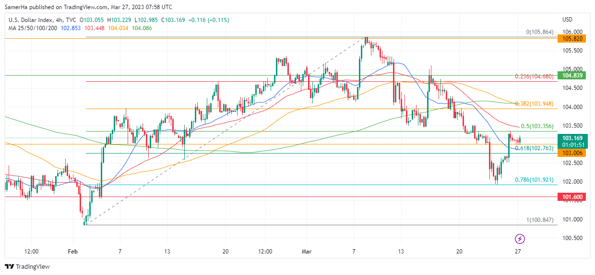Click the blue MA value 102.853
The width and height of the screenshot is (595, 275).
[71, 28]
